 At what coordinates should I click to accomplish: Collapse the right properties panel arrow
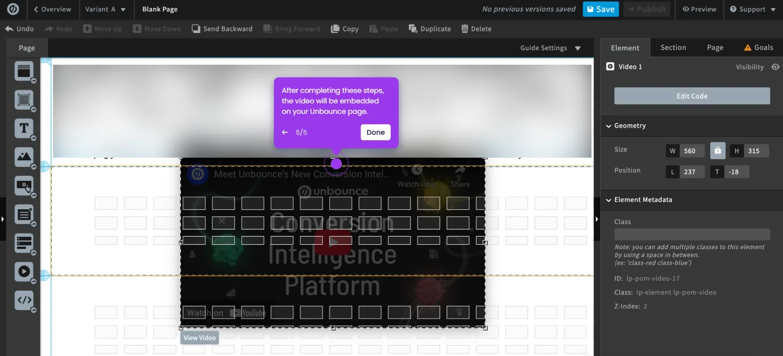pos(597,219)
